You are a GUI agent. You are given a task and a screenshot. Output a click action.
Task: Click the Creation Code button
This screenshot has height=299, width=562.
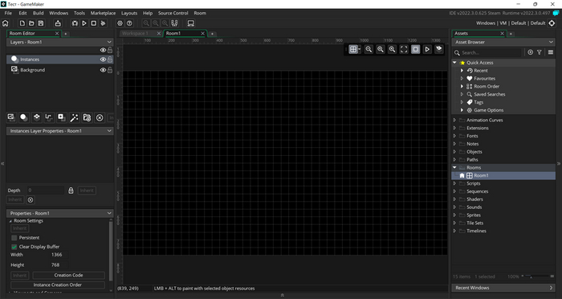coord(68,276)
